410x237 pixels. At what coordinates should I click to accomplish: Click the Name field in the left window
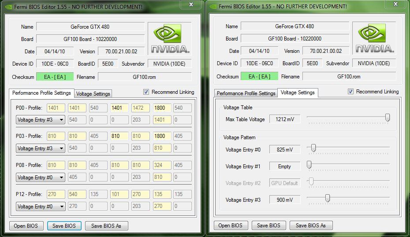coord(90,27)
